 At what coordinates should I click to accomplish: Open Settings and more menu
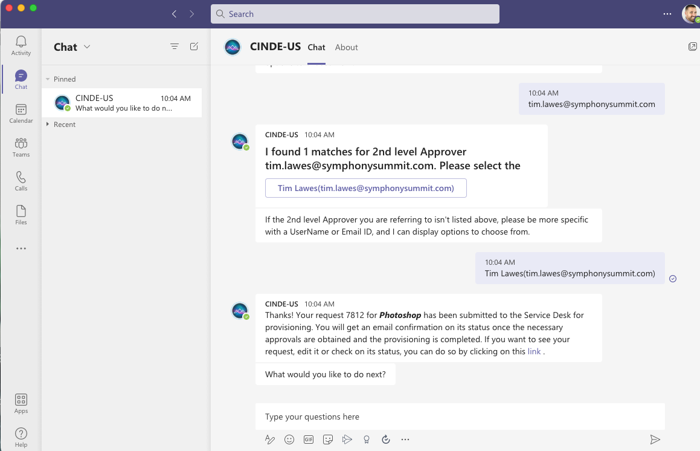click(x=667, y=14)
